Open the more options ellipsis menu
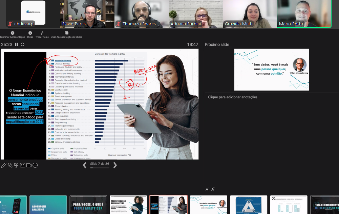 pos(35,165)
